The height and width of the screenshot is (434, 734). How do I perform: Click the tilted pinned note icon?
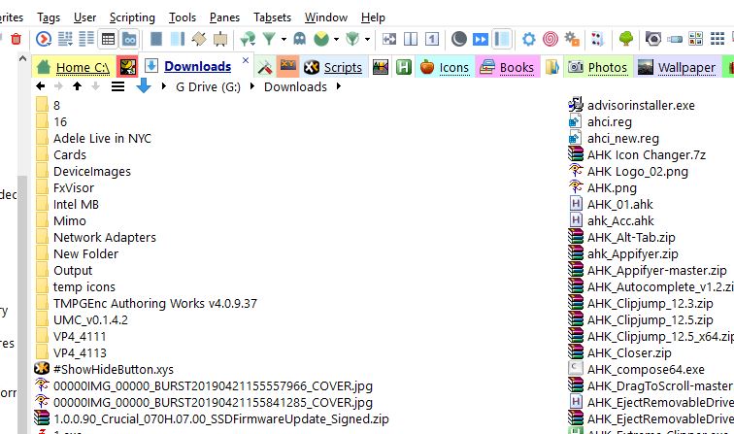(199, 39)
